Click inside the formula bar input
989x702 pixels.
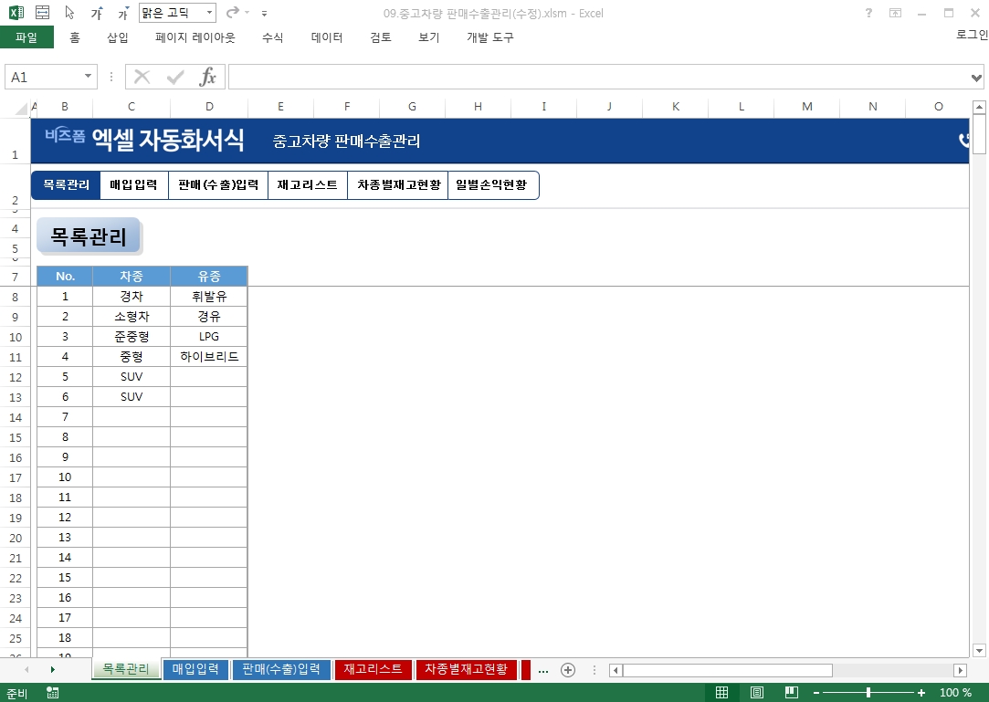[x=599, y=77]
